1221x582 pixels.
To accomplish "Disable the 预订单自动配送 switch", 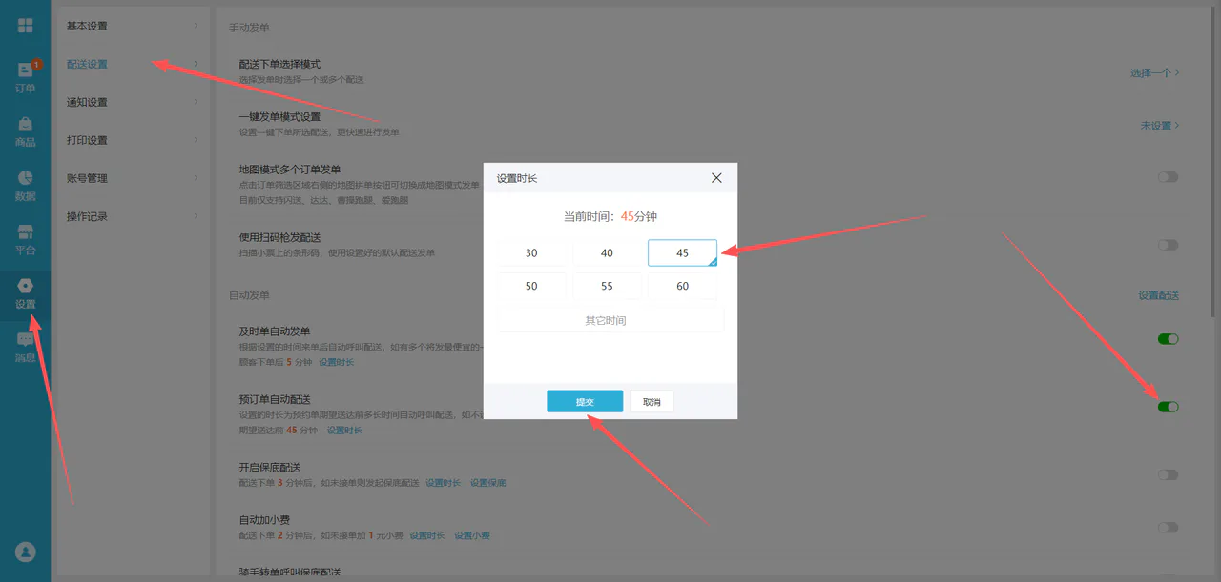I will (1169, 408).
